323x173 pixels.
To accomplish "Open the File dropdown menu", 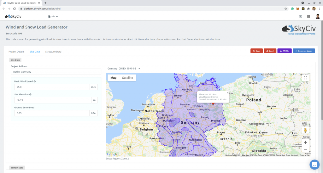I will [53, 16].
